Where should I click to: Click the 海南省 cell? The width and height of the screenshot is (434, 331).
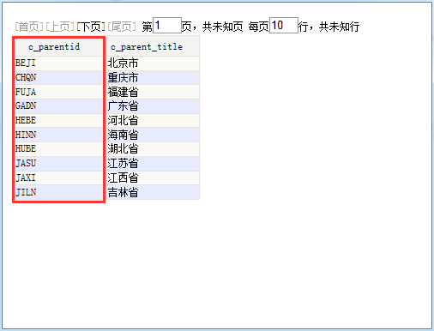[153, 135]
